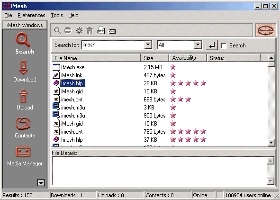Sort results by File Name column

click(96, 58)
